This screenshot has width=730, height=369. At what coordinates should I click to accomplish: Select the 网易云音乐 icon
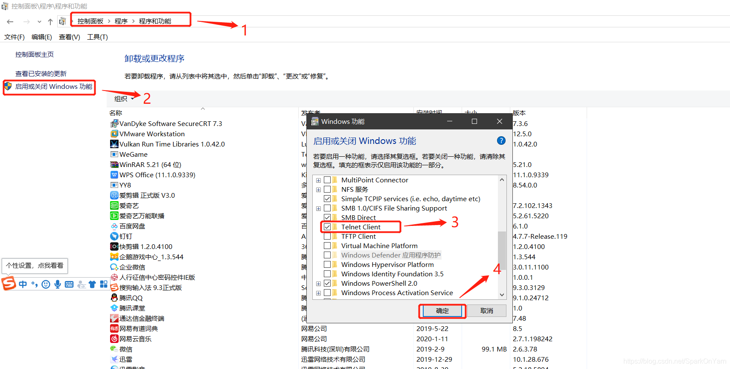pyautogui.click(x=114, y=339)
